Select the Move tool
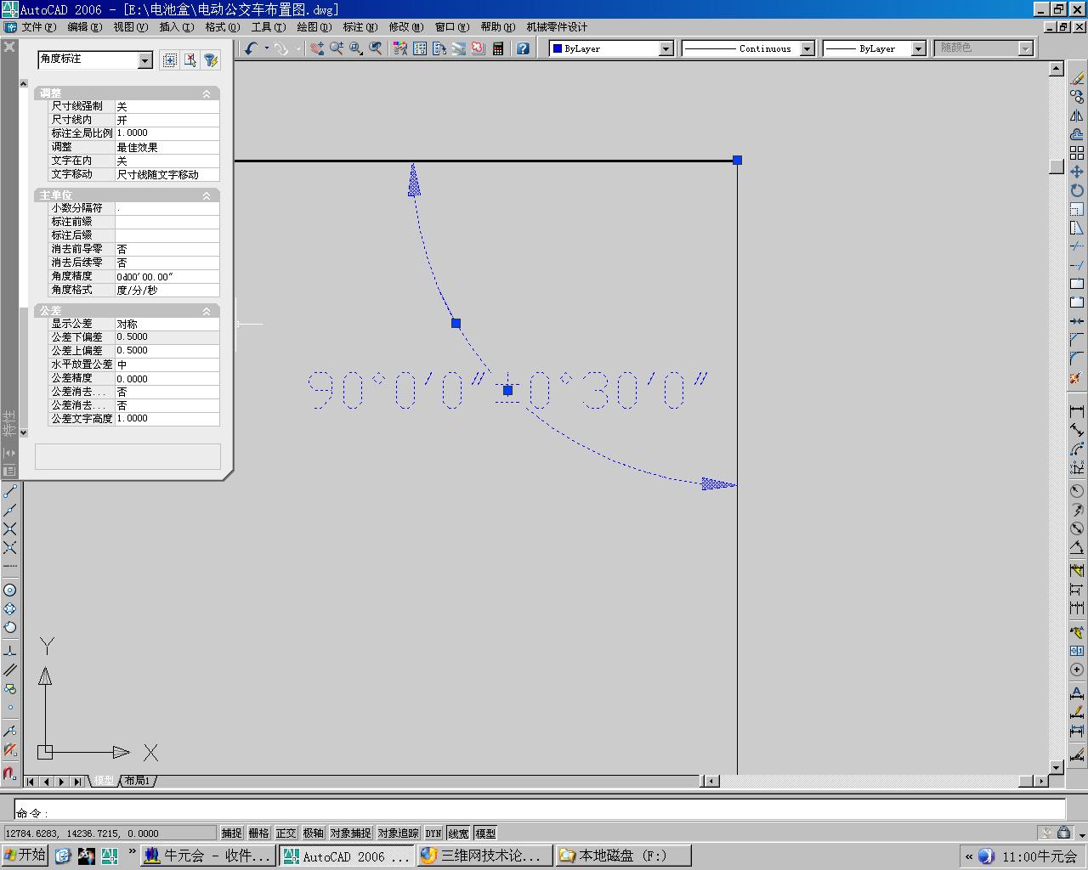1088x870 pixels. click(x=1077, y=172)
